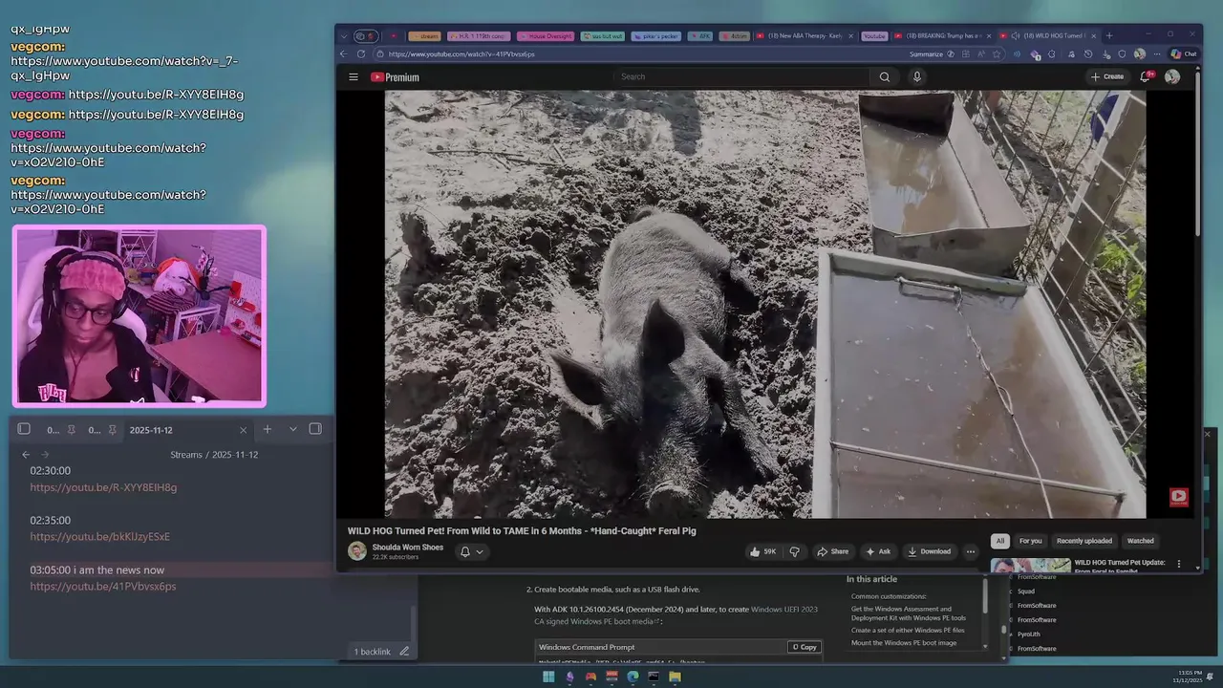Select the For you filter chip
1223x688 pixels.
1030,541
